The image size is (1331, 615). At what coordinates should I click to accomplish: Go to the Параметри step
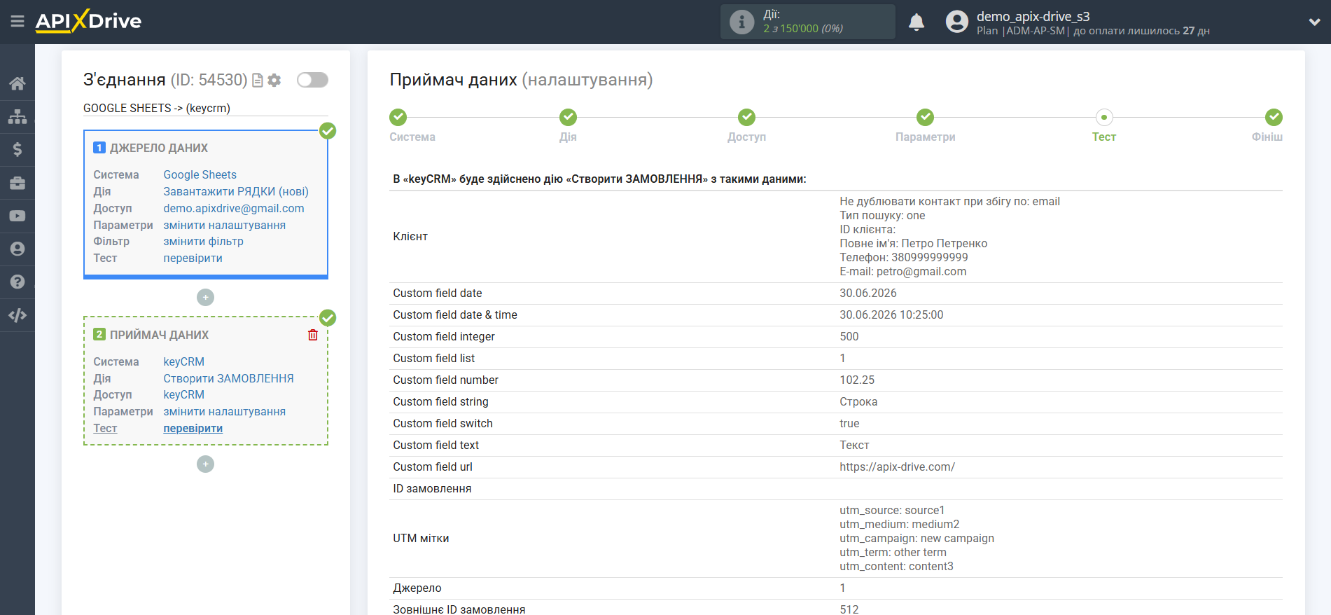click(x=925, y=117)
